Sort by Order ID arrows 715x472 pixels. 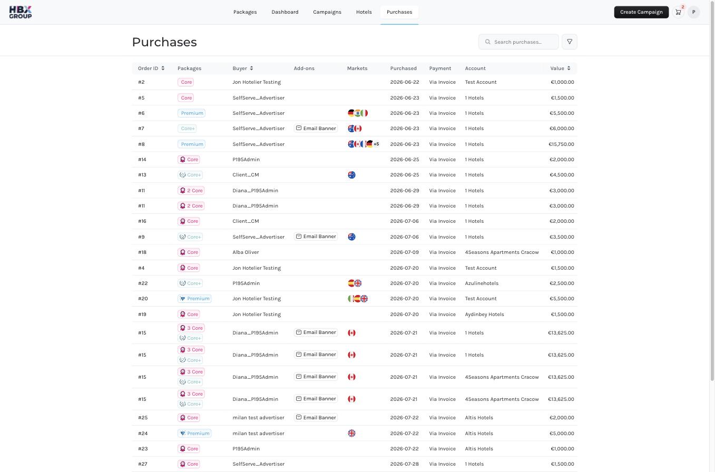(163, 68)
